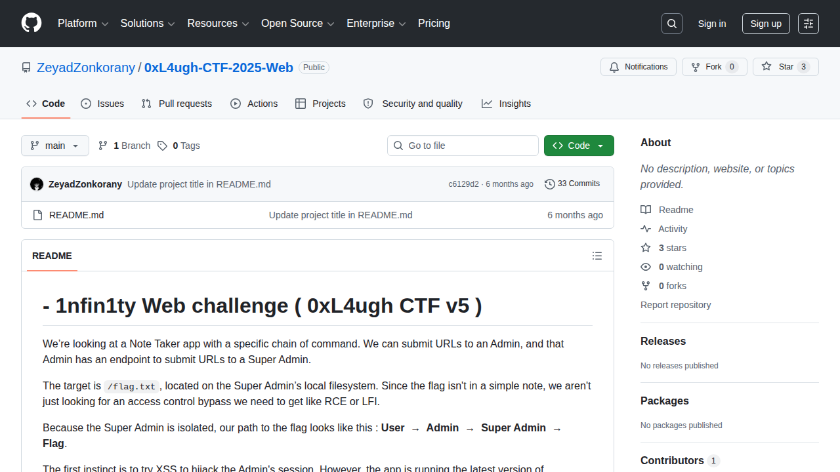Click the tag icon next to Tags
Image resolution: width=840 pixels, height=472 pixels.
162,146
